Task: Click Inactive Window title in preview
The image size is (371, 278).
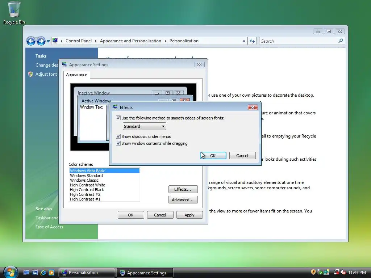Action: click(x=94, y=93)
